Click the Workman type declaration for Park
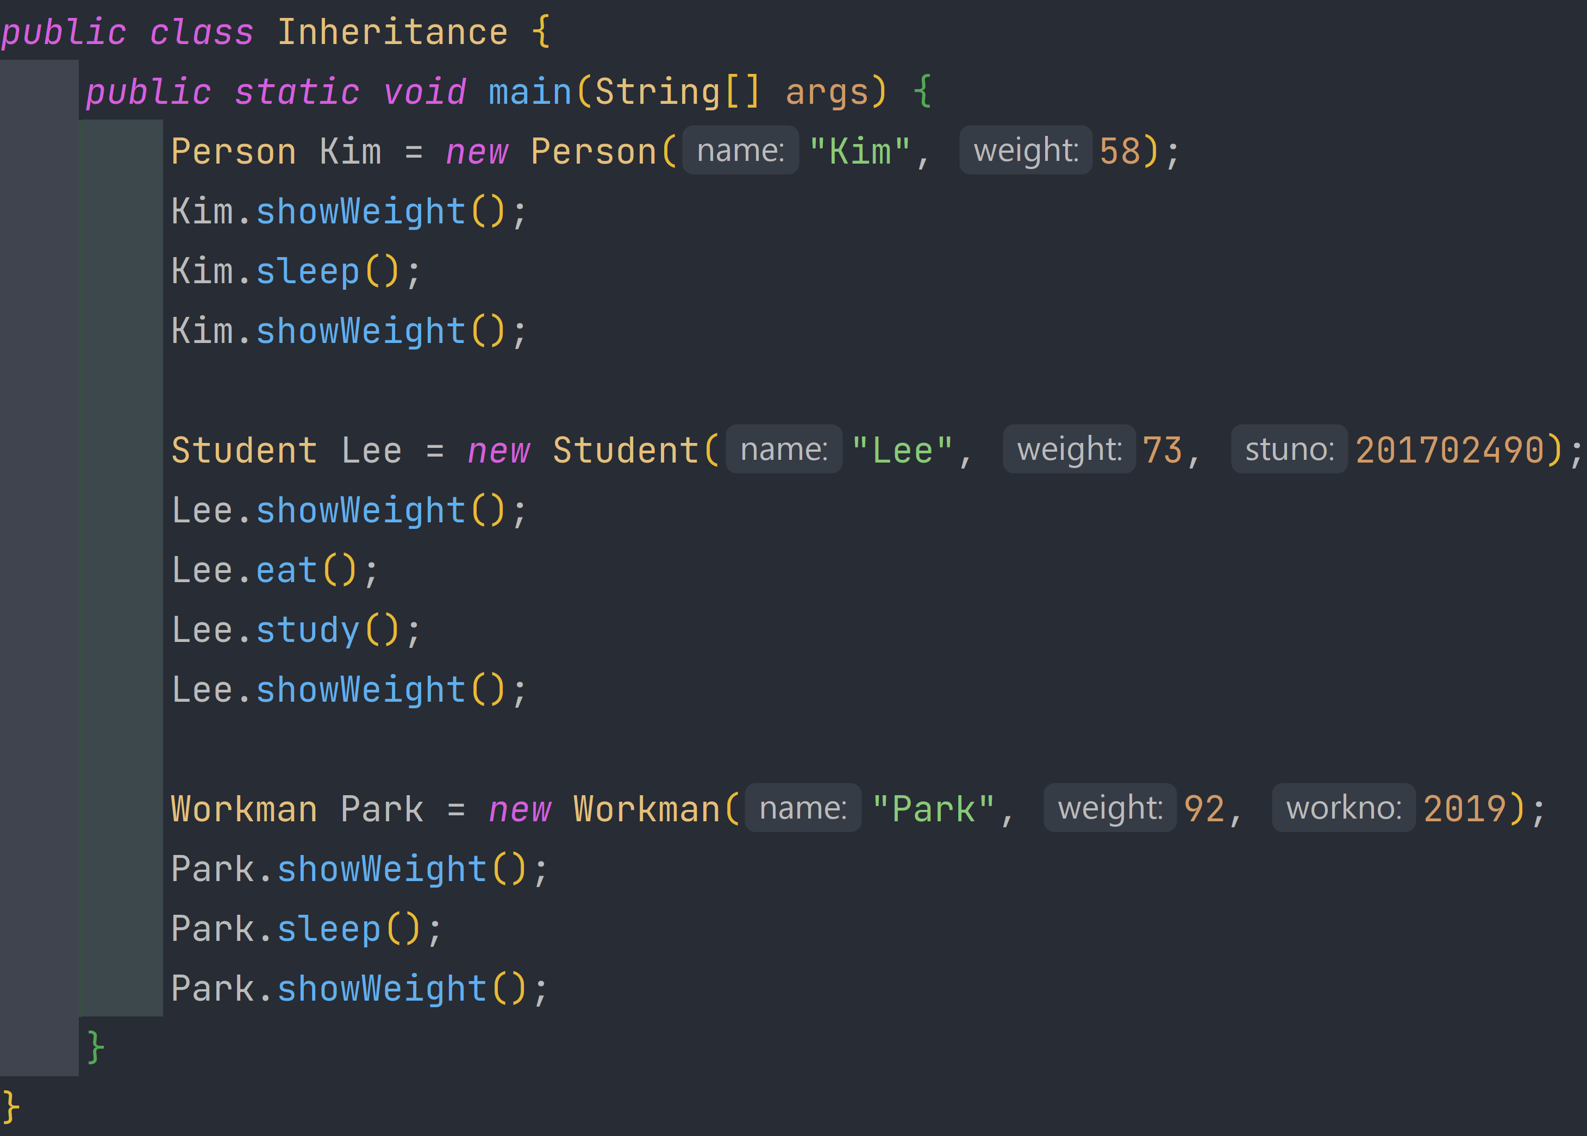Screen dimensions: 1587x1136 pyautogui.click(x=244, y=809)
